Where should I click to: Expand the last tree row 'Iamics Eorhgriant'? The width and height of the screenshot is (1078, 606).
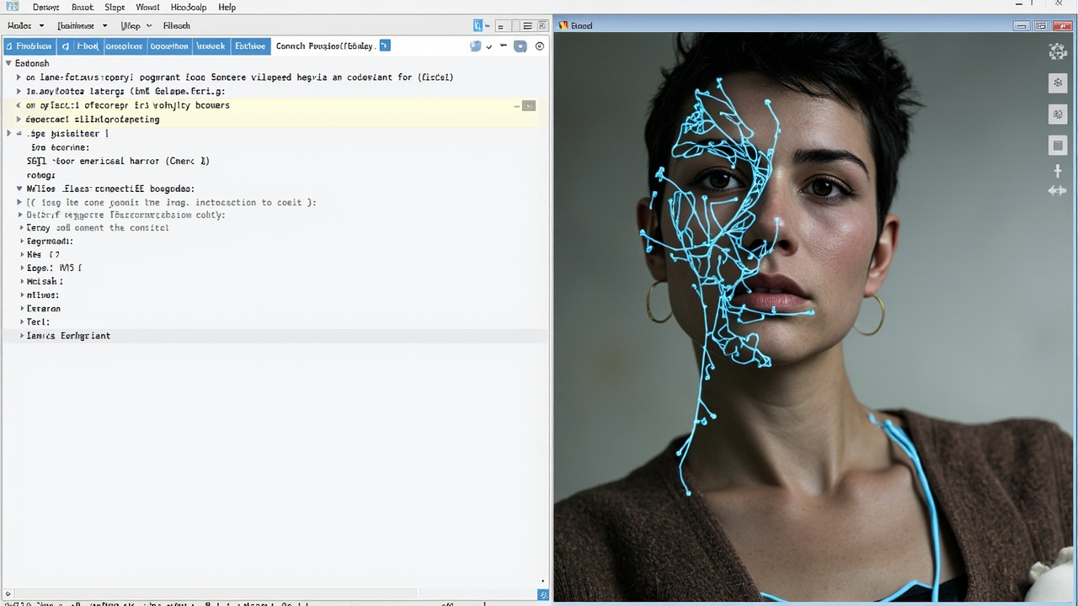tap(21, 336)
